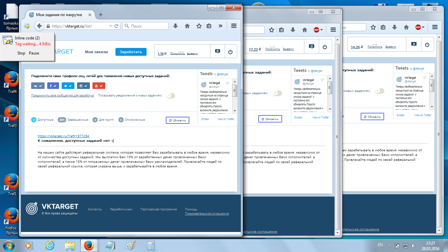
Task: Open hamburger menu in middle Firefox window
Action: coord(333,30)
